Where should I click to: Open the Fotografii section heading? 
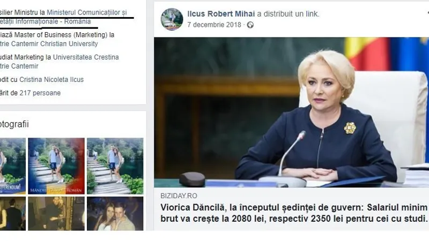(14, 124)
